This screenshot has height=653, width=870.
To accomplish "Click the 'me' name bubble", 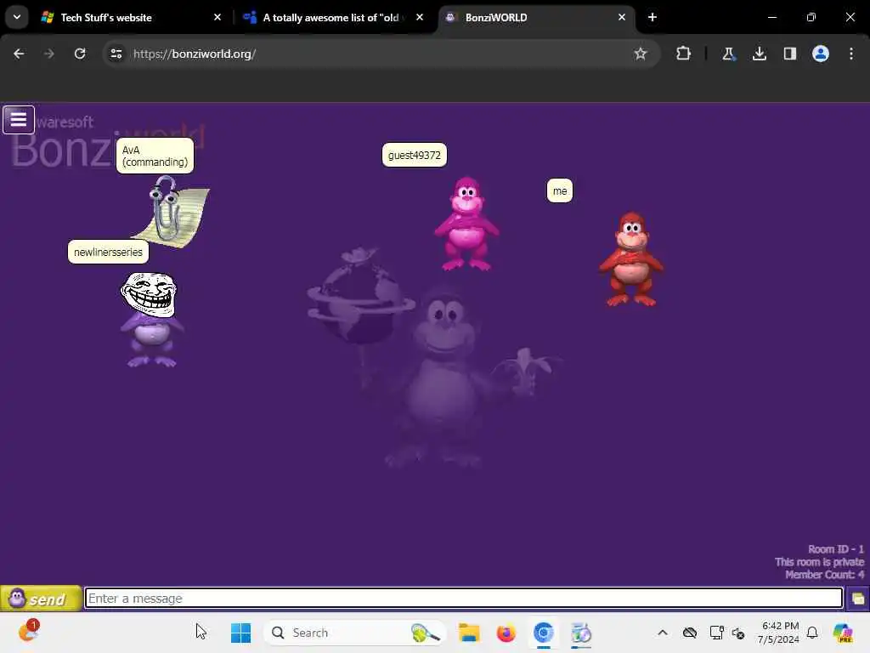I will pos(559,191).
